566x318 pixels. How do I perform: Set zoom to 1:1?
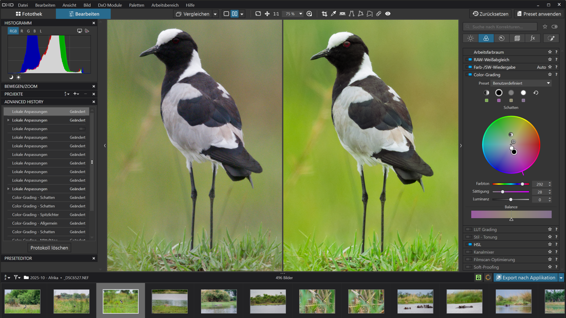pyautogui.click(x=276, y=14)
